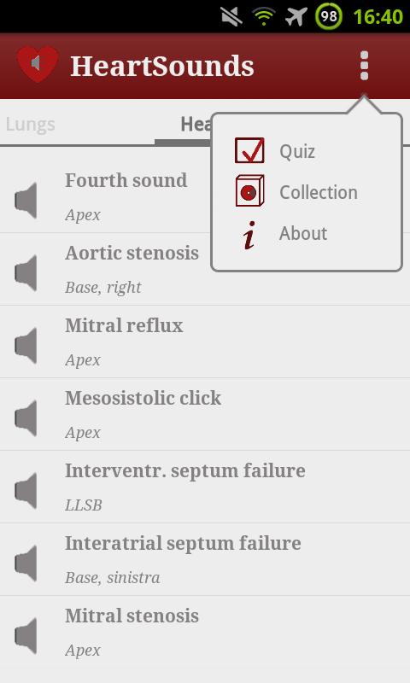This screenshot has height=683, width=410.
Task: Tap the battery indicator in status bar
Action: [329, 16]
